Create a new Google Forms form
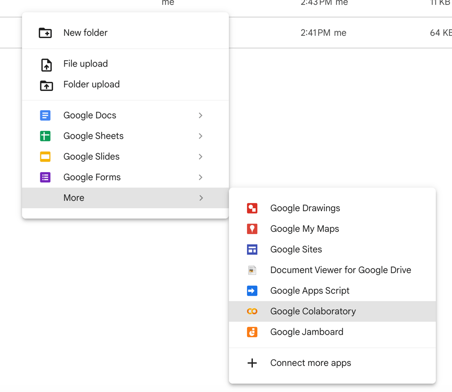 125,177
